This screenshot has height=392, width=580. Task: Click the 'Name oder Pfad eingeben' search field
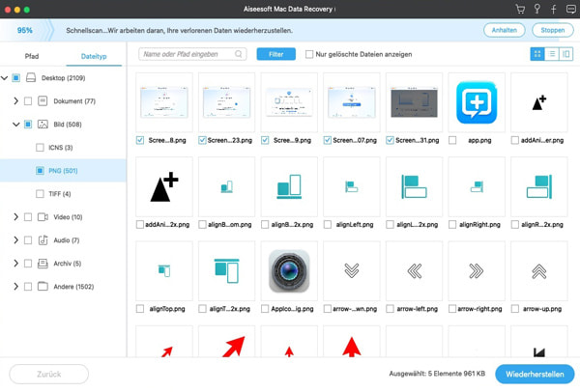click(x=186, y=54)
